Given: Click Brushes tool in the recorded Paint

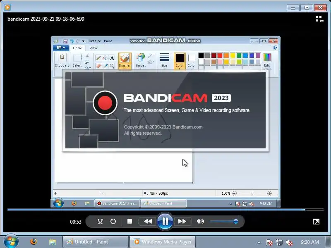Looking at the screenshot, I should pyautogui.click(x=125, y=61).
